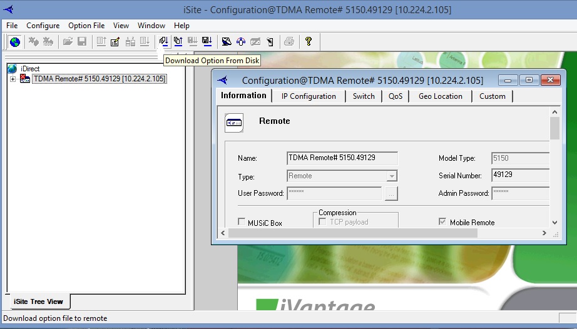Click the horizontal scrollbar left arrow
Image resolution: width=577 pixels, height=329 pixels.
(223, 233)
